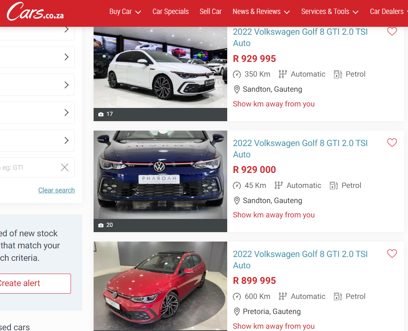Click the 45 Km odometer icon

click(237, 185)
